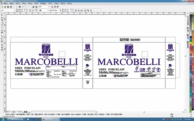194x121 pixels.
Task: Click the Copy icon in standard toolbar
Action: 17,7
